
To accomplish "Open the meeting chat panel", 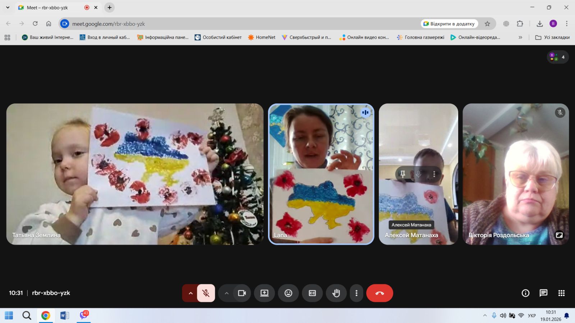I will point(543,293).
